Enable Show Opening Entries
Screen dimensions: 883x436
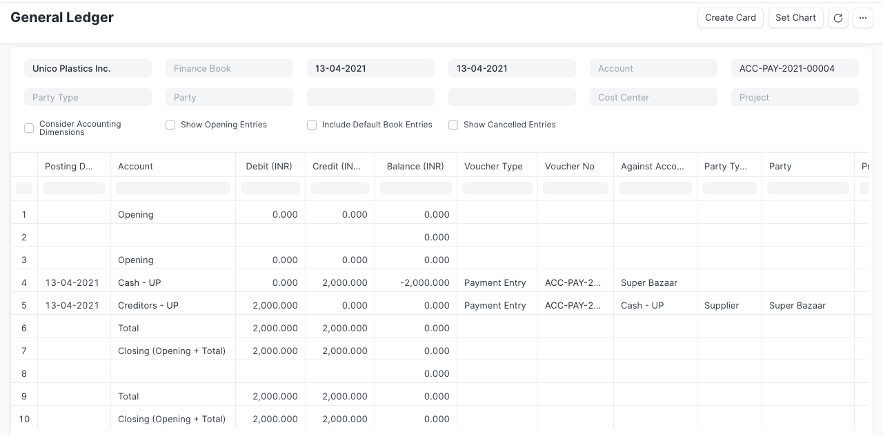(170, 125)
